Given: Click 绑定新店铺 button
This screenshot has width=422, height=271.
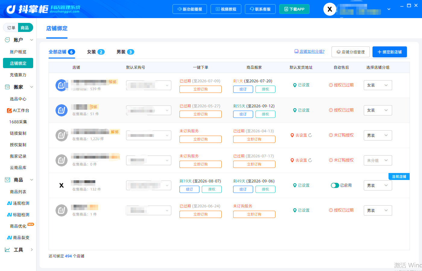Looking at the screenshot, I should point(389,52).
